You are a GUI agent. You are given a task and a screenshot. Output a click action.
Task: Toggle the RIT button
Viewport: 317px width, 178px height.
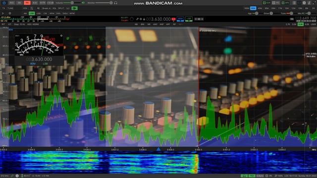(x=3, y=24)
